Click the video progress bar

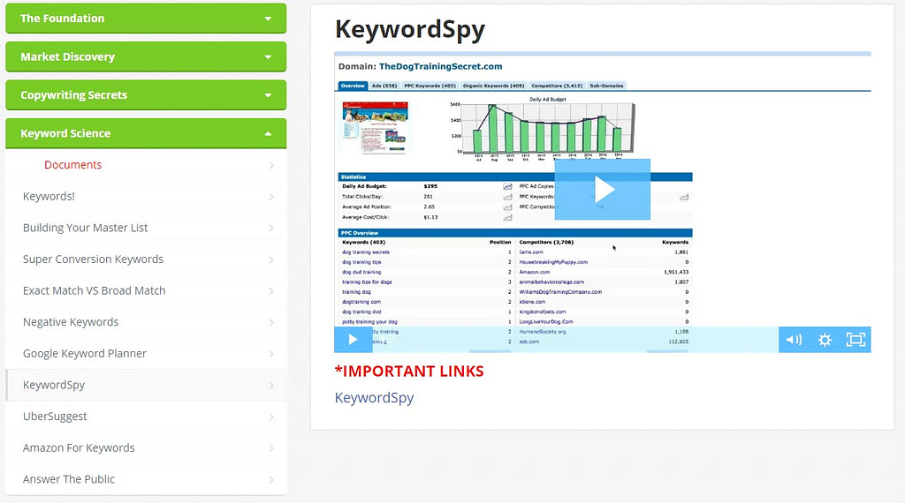pyautogui.click(x=575, y=340)
